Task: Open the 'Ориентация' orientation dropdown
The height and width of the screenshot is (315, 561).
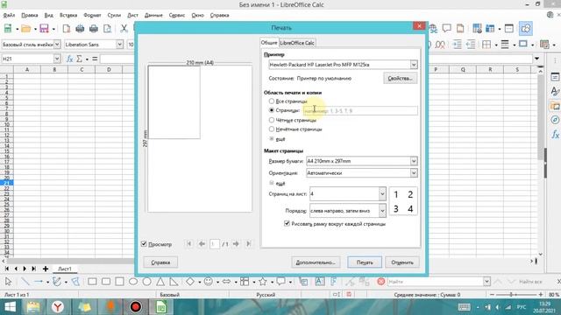Action: coord(414,173)
